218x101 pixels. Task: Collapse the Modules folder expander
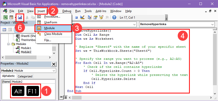8,44
